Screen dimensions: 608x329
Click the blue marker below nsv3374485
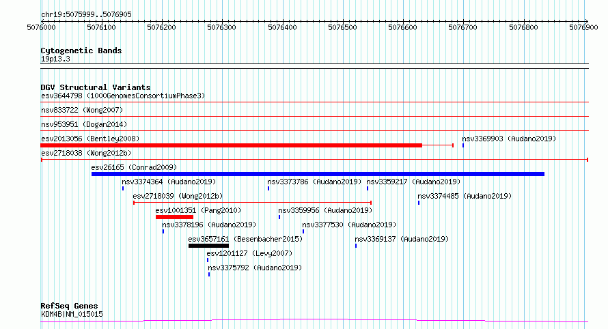pyautogui.click(x=419, y=203)
